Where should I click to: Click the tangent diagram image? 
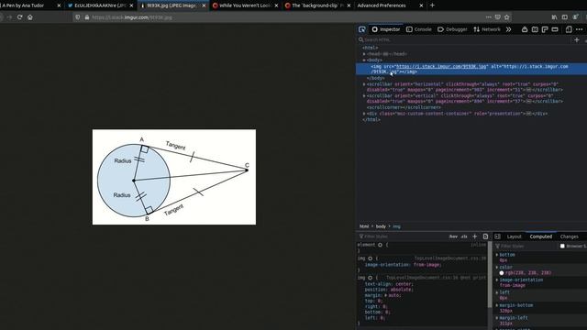174,177
